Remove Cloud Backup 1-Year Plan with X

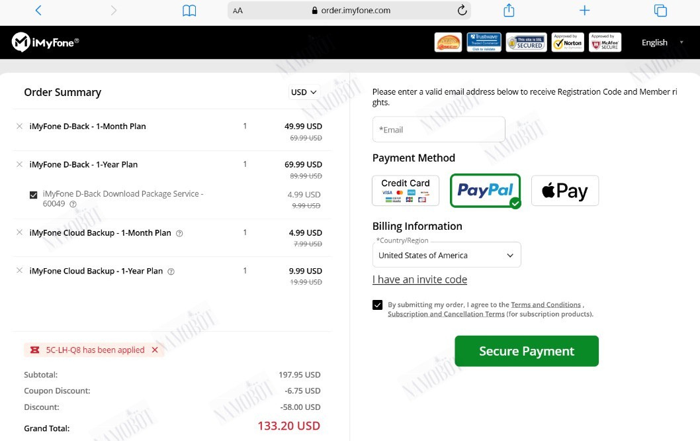[19, 270]
